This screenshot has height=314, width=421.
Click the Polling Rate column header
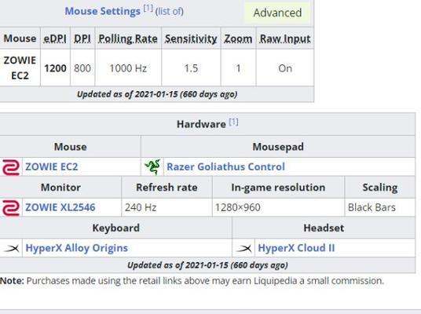(128, 39)
